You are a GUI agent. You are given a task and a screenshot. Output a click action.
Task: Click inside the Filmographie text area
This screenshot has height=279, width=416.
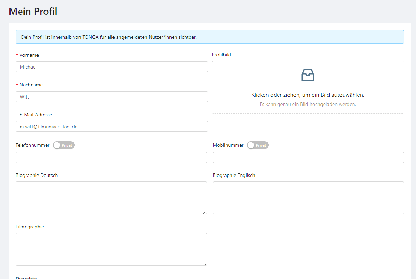click(x=111, y=249)
